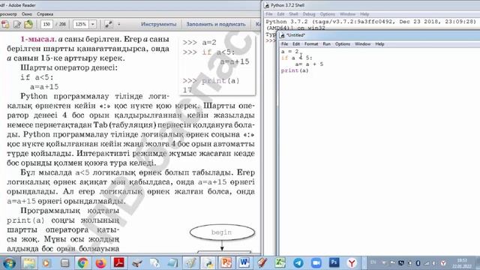Click the 125% zoom value field

pos(81,24)
